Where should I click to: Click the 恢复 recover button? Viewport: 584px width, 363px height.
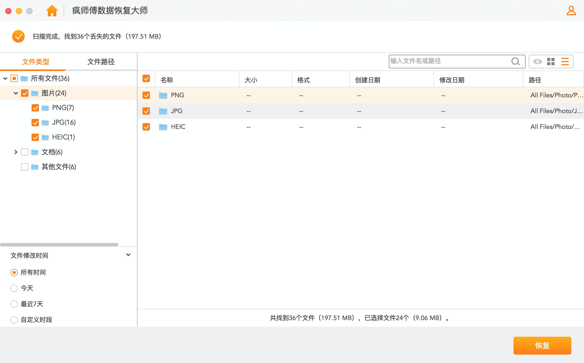coord(542,345)
